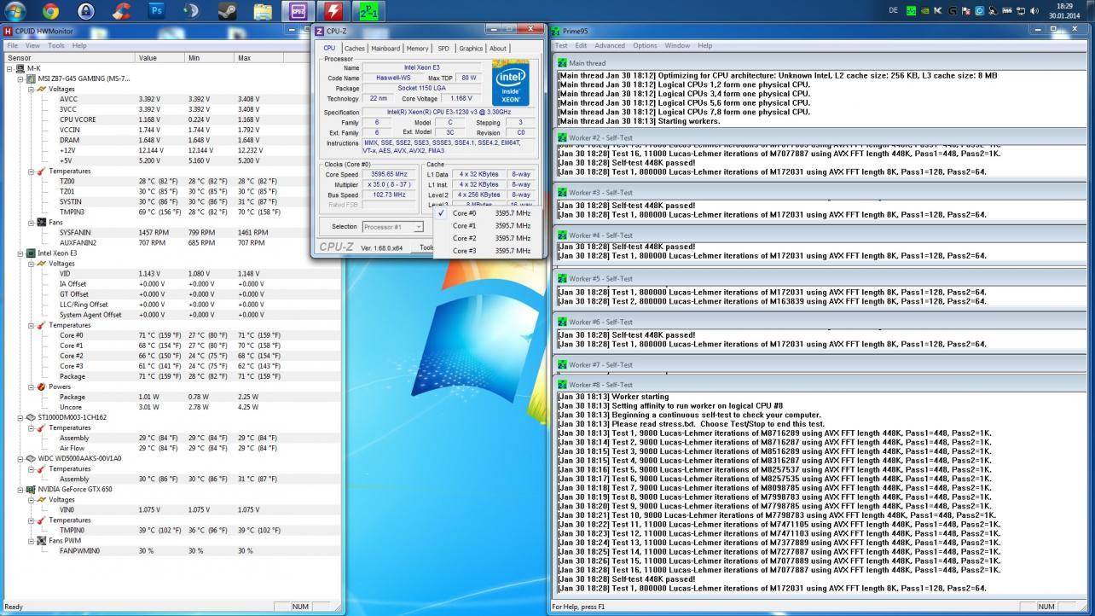Collapse the NVIDIA GeForce GTX 650 node
The width and height of the screenshot is (1095, 616).
coord(20,489)
